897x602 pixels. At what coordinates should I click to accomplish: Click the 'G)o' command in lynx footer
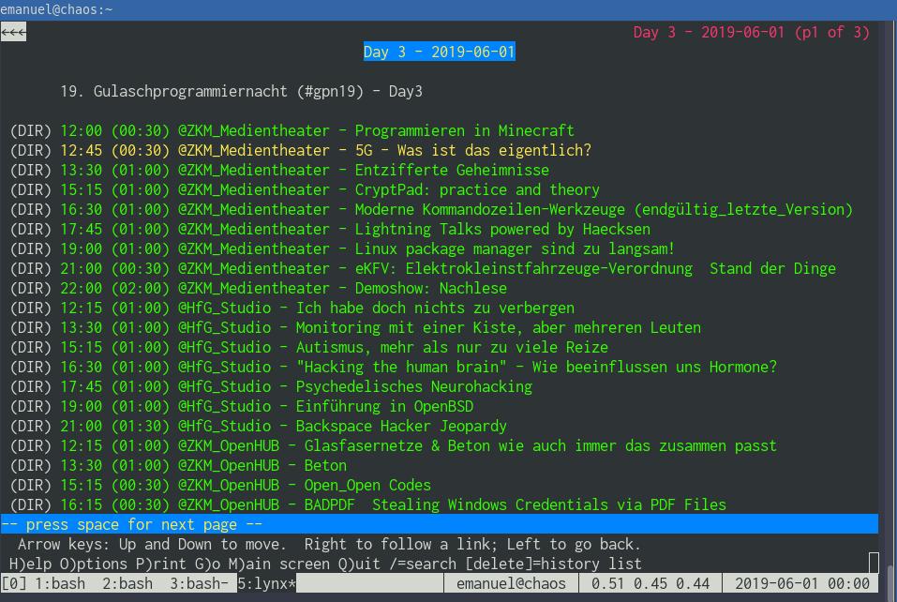pyautogui.click(x=207, y=564)
